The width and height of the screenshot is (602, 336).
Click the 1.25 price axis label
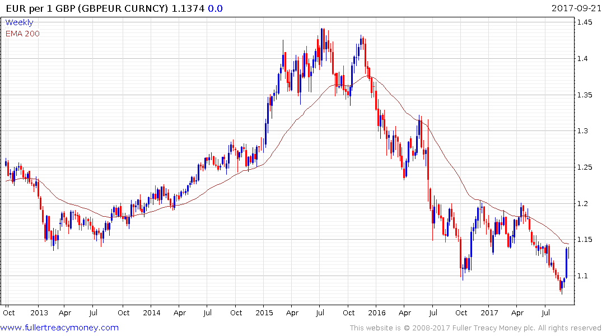[x=584, y=167]
